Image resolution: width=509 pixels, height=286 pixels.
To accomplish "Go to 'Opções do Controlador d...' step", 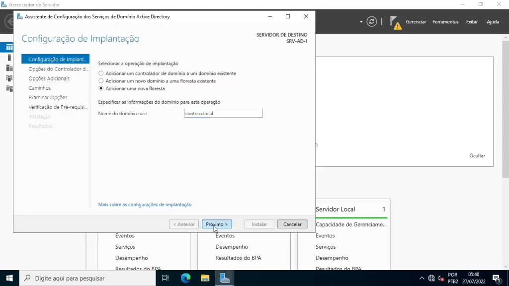I will (59, 69).
